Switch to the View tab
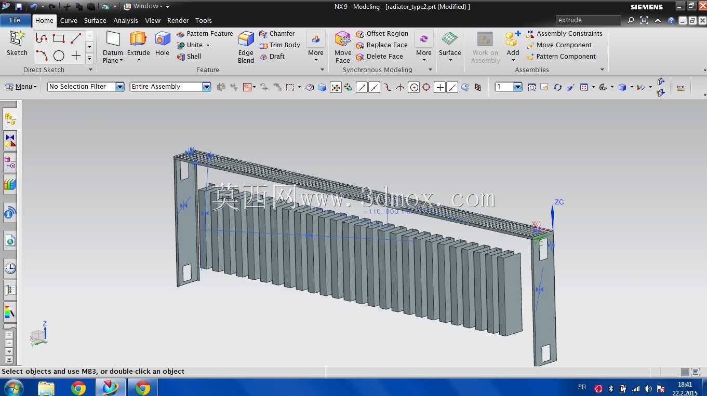Image resolution: width=707 pixels, height=396 pixels. tap(153, 21)
